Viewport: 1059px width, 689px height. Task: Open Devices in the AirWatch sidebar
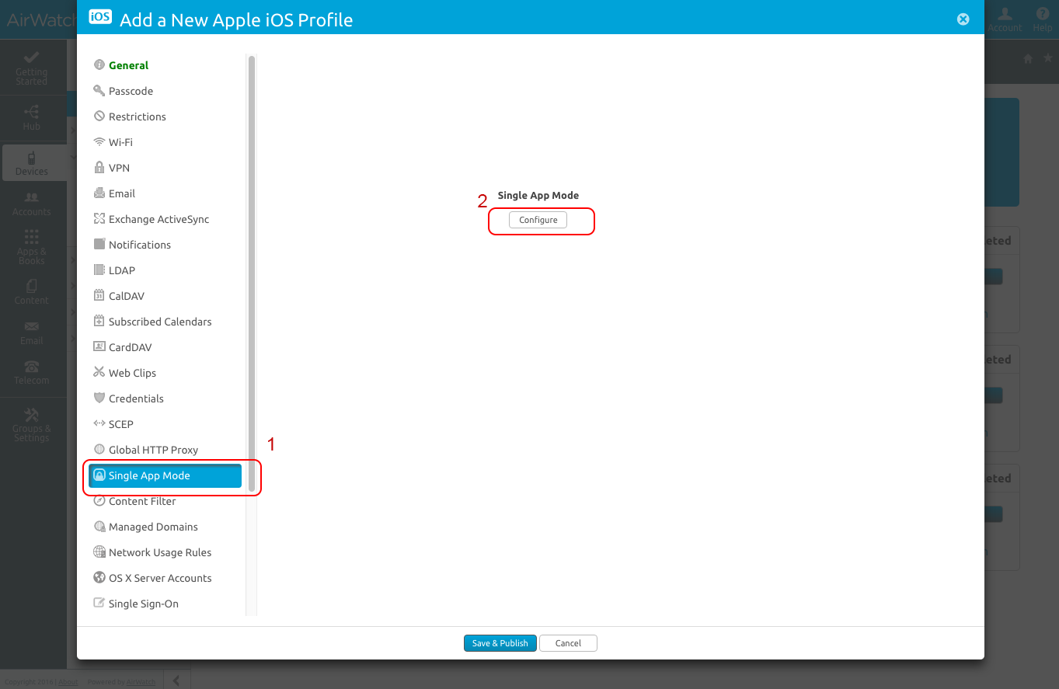[x=32, y=162]
